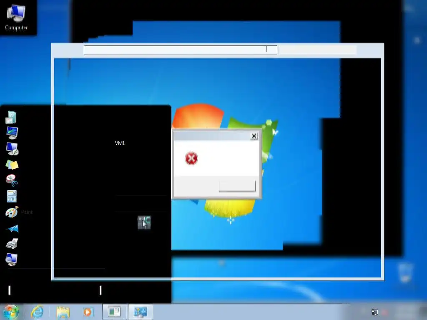Launch Windows Media Player from taskbar
The image size is (427, 320).
(88, 312)
